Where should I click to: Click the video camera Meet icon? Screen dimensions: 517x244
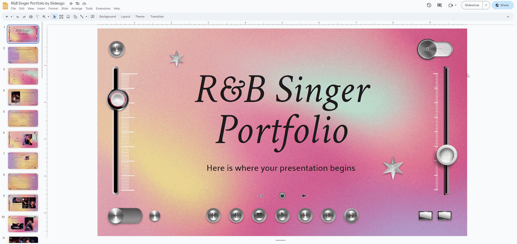[x=450, y=5]
